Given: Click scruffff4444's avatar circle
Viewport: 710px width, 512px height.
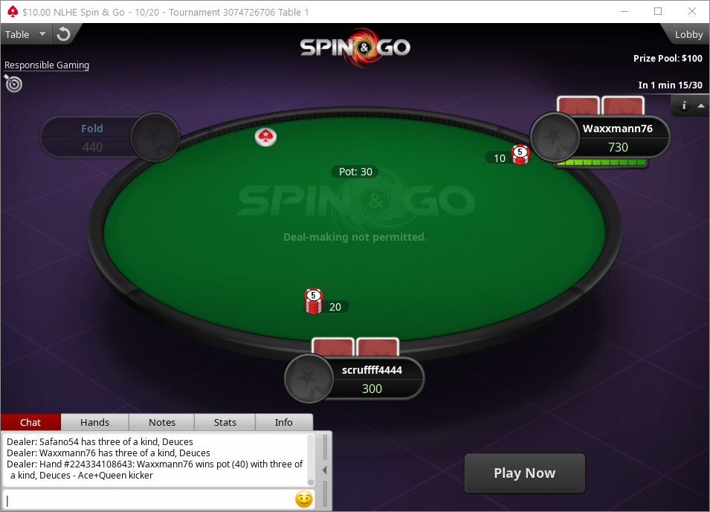Looking at the screenshot, I should (x=310, y=378).
